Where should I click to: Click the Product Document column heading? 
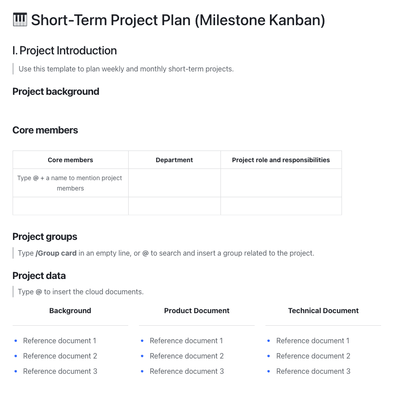pyautogui.click(x=197, y=311)
